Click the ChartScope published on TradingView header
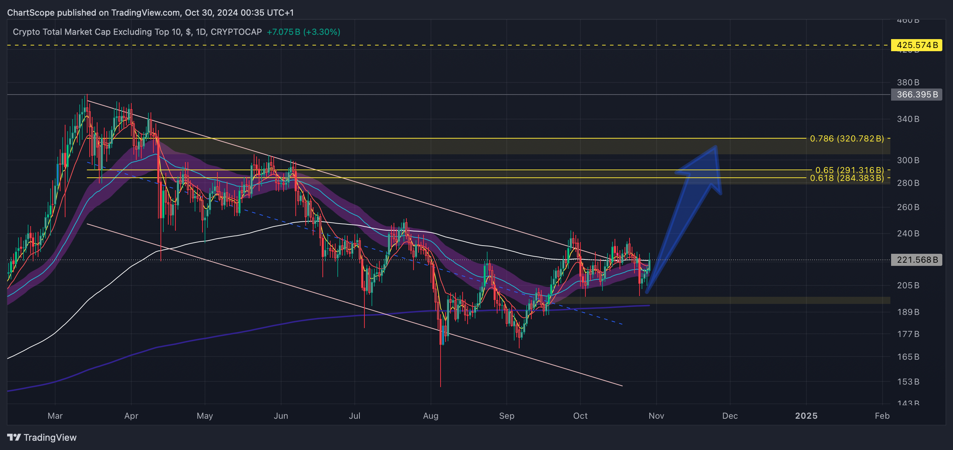Image resolution: width=953 pixels, height=450 pixels. [150, 12]
